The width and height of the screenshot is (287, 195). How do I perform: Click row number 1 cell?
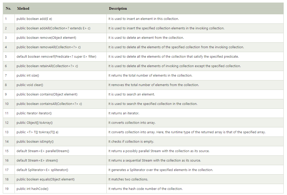(x=9, y=19)
